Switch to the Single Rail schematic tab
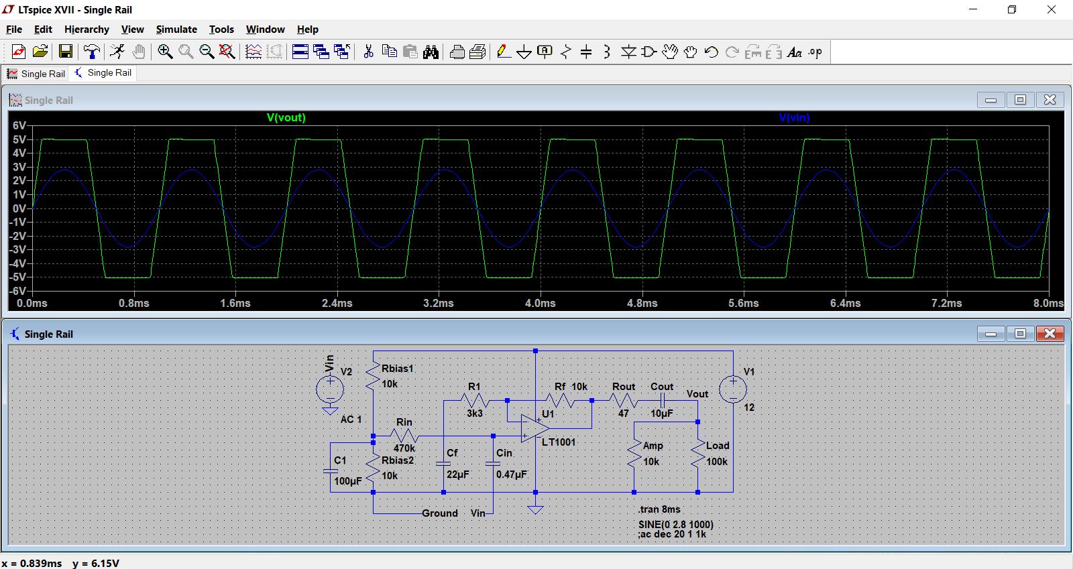Image resolution: width=1073 pixels, height=569 pixels. tap(103, 73)
